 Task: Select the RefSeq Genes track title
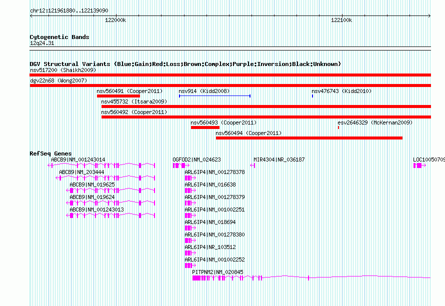click(x=50, y=153)
